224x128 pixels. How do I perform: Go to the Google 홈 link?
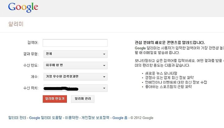pos(120,118)
